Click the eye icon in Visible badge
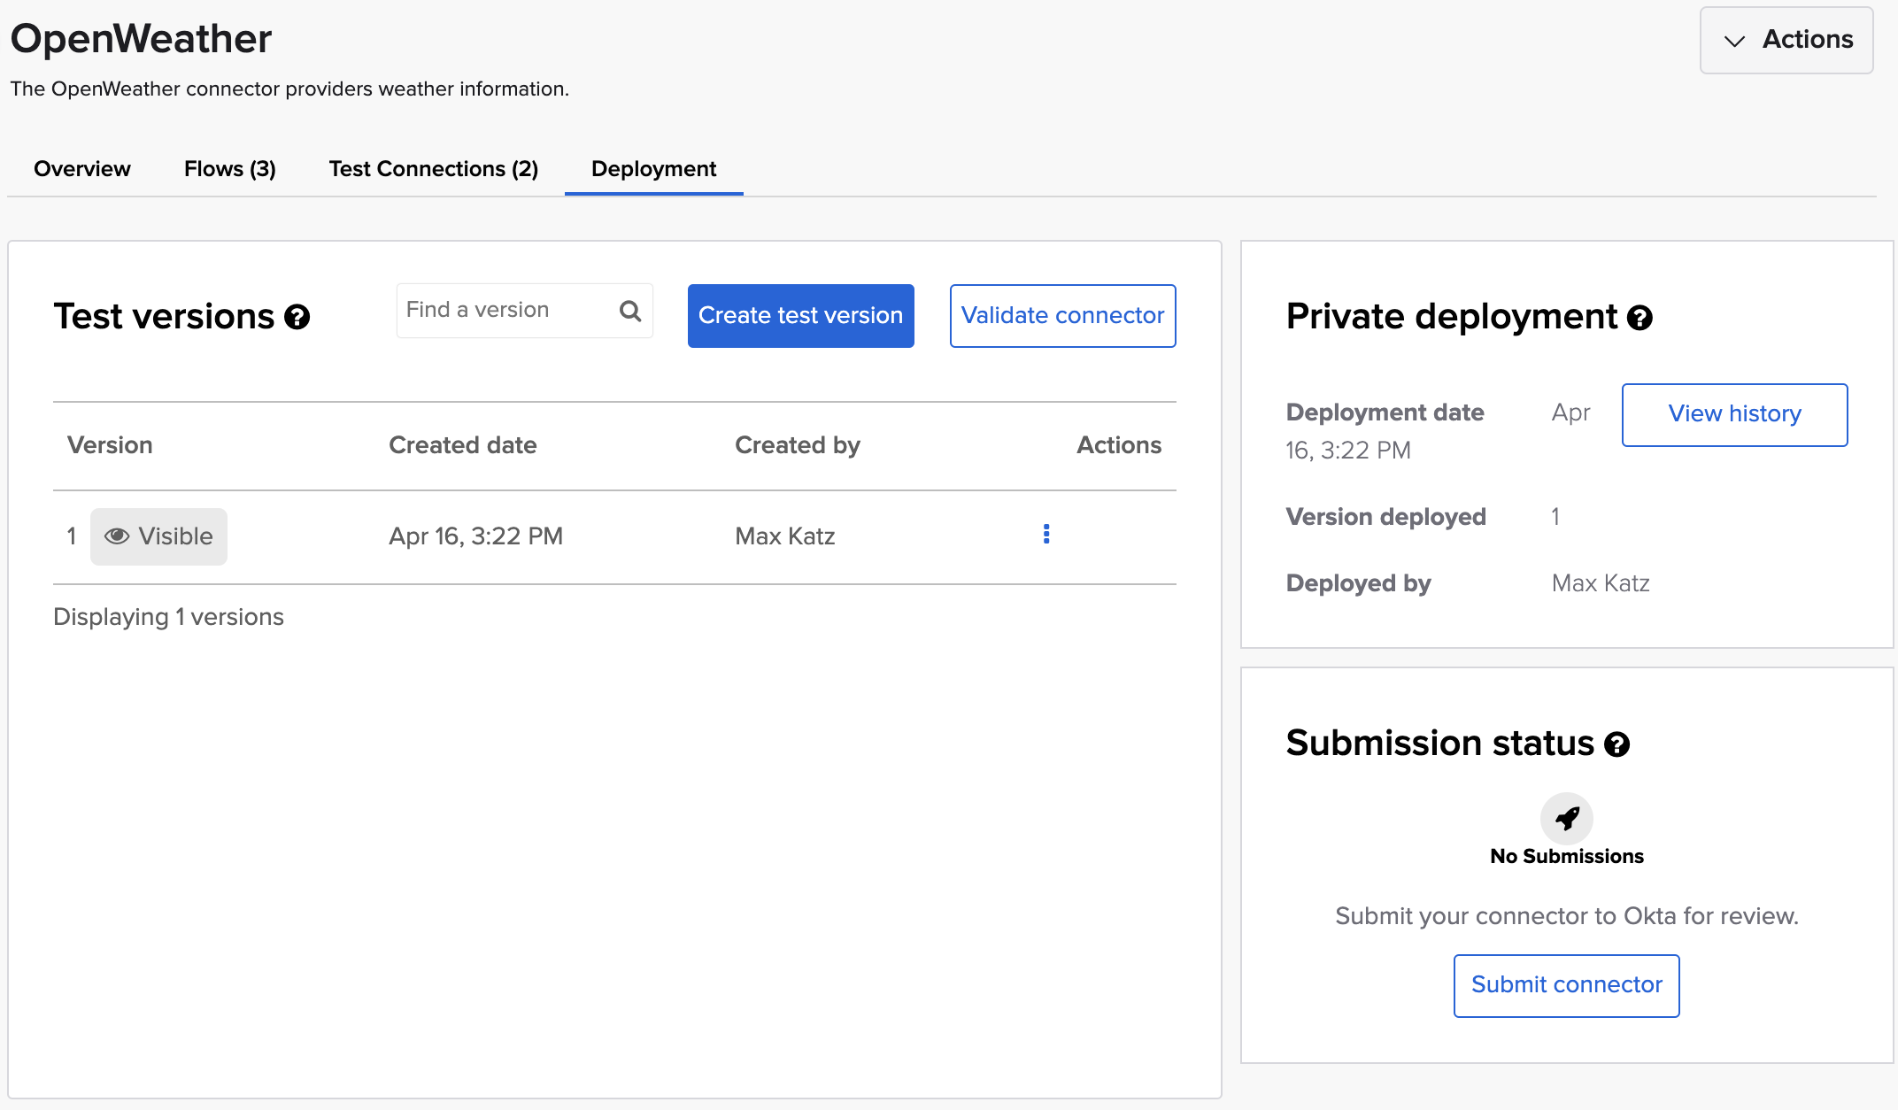The width and height of the screenshot is (1898, 1110). click(x=117, y=536)
